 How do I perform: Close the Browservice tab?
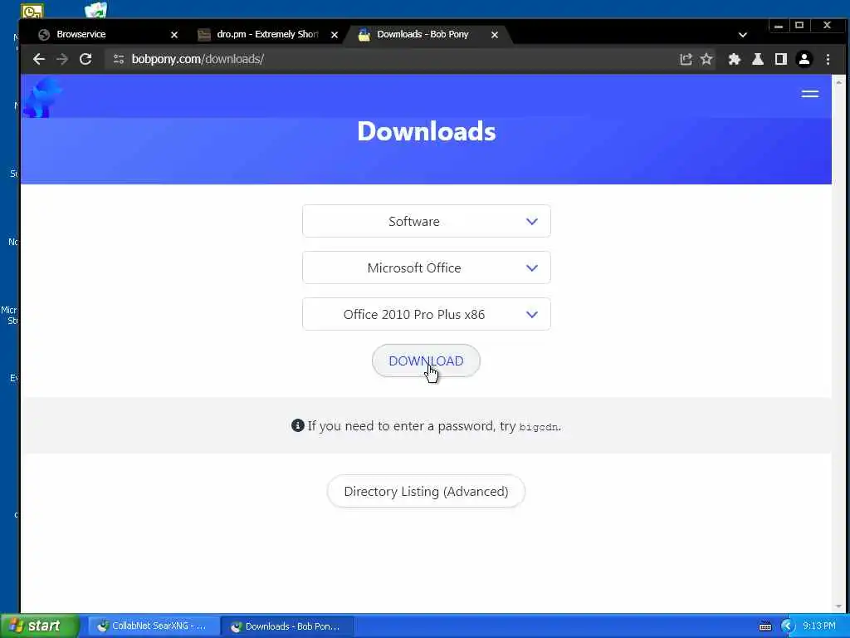click(174, 35)
